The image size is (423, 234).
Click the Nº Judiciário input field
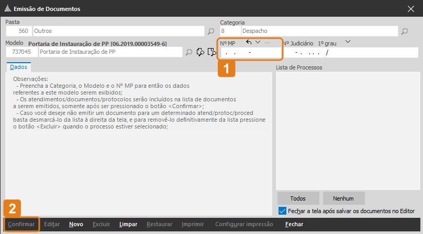(x=351, y=53)
